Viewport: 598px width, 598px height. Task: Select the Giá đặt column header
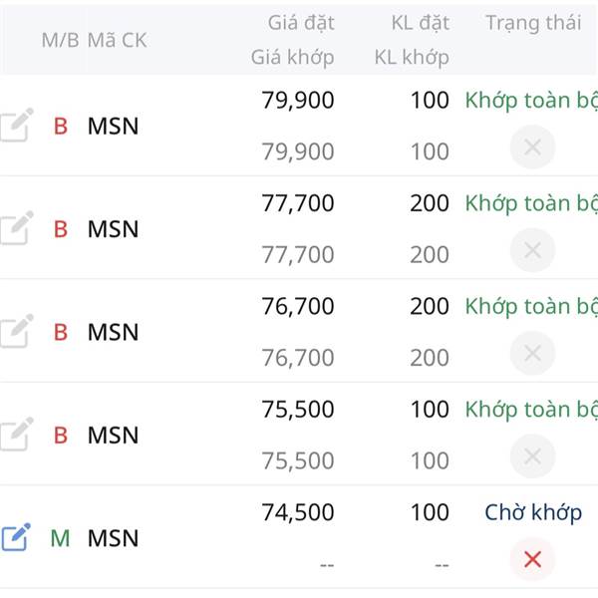tap(301, 23)
